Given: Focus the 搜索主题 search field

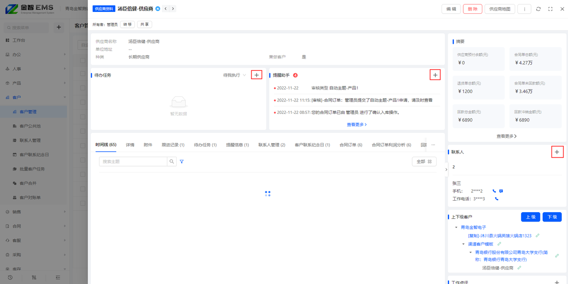Looking at the screenshot, I should [x=133, y=162].
